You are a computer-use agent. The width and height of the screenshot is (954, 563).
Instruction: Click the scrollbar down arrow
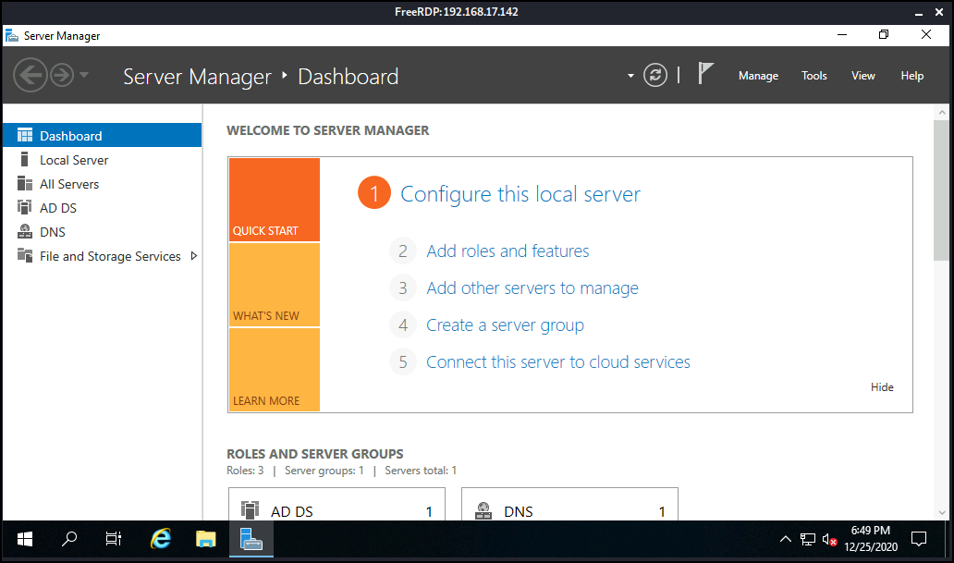[x=941, y=512]
